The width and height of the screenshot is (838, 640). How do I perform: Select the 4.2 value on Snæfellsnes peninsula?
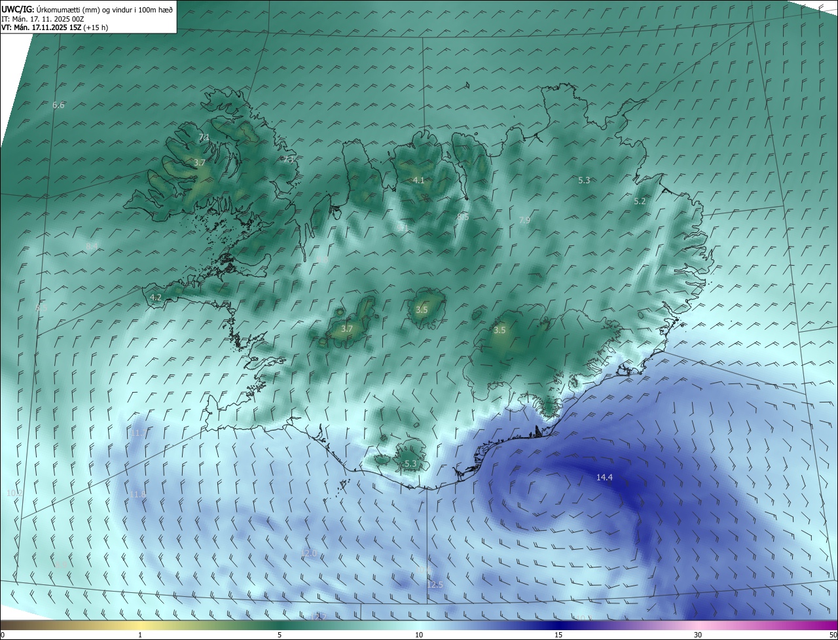pyautogui.click(x=156, y=297)
